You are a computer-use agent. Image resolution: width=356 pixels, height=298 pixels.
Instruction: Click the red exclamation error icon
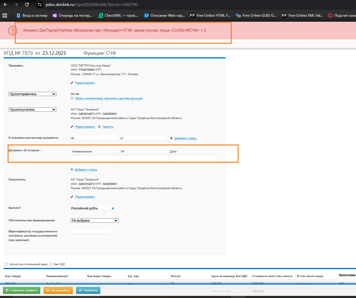coord(13,30)
